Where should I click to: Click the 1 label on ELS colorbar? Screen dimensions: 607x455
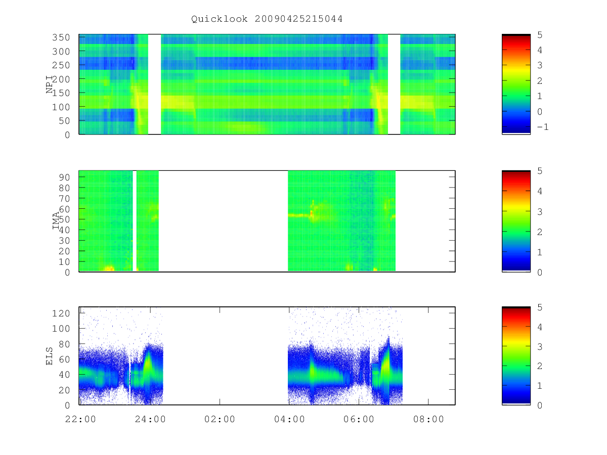point(540,386)
